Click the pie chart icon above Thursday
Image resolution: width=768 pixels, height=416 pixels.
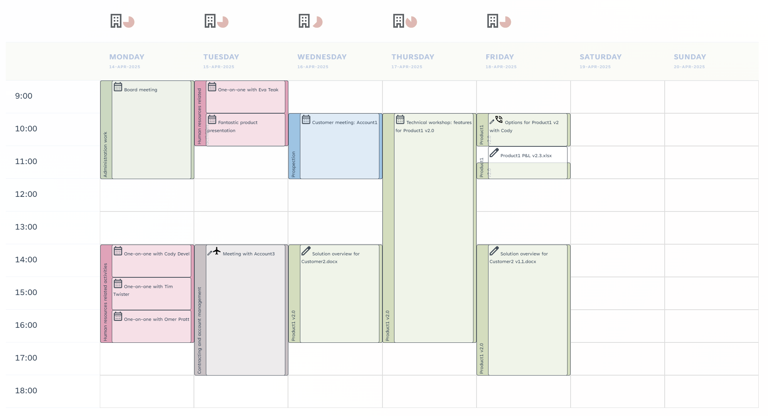click(x=411, y=22)
